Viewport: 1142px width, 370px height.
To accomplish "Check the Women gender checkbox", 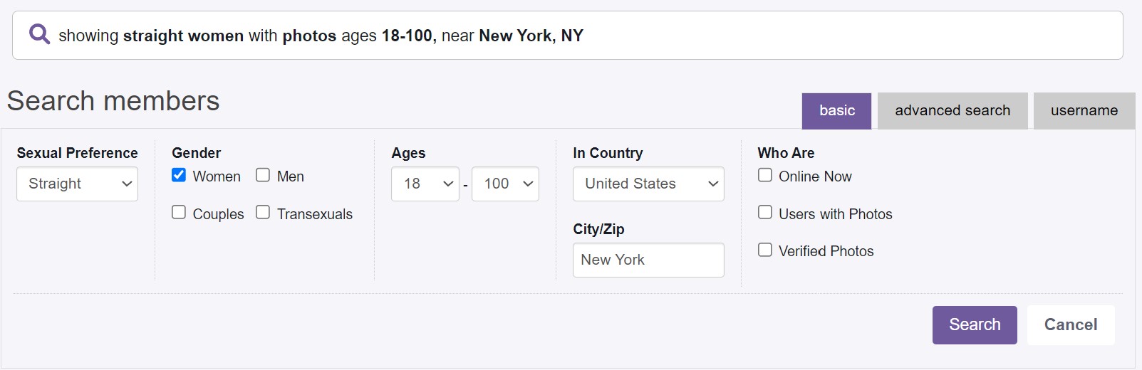I will coord(179,175).
